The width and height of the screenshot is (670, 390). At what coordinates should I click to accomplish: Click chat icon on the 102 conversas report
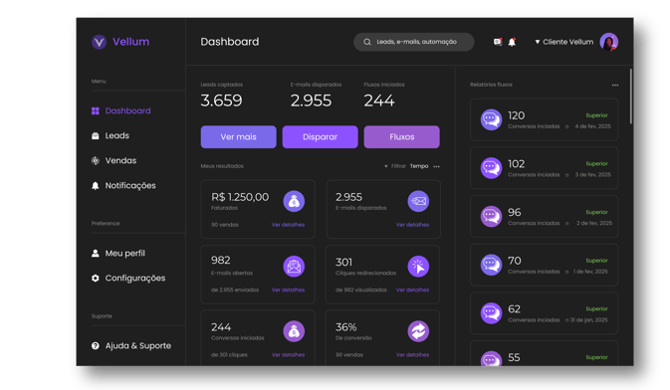491,168
